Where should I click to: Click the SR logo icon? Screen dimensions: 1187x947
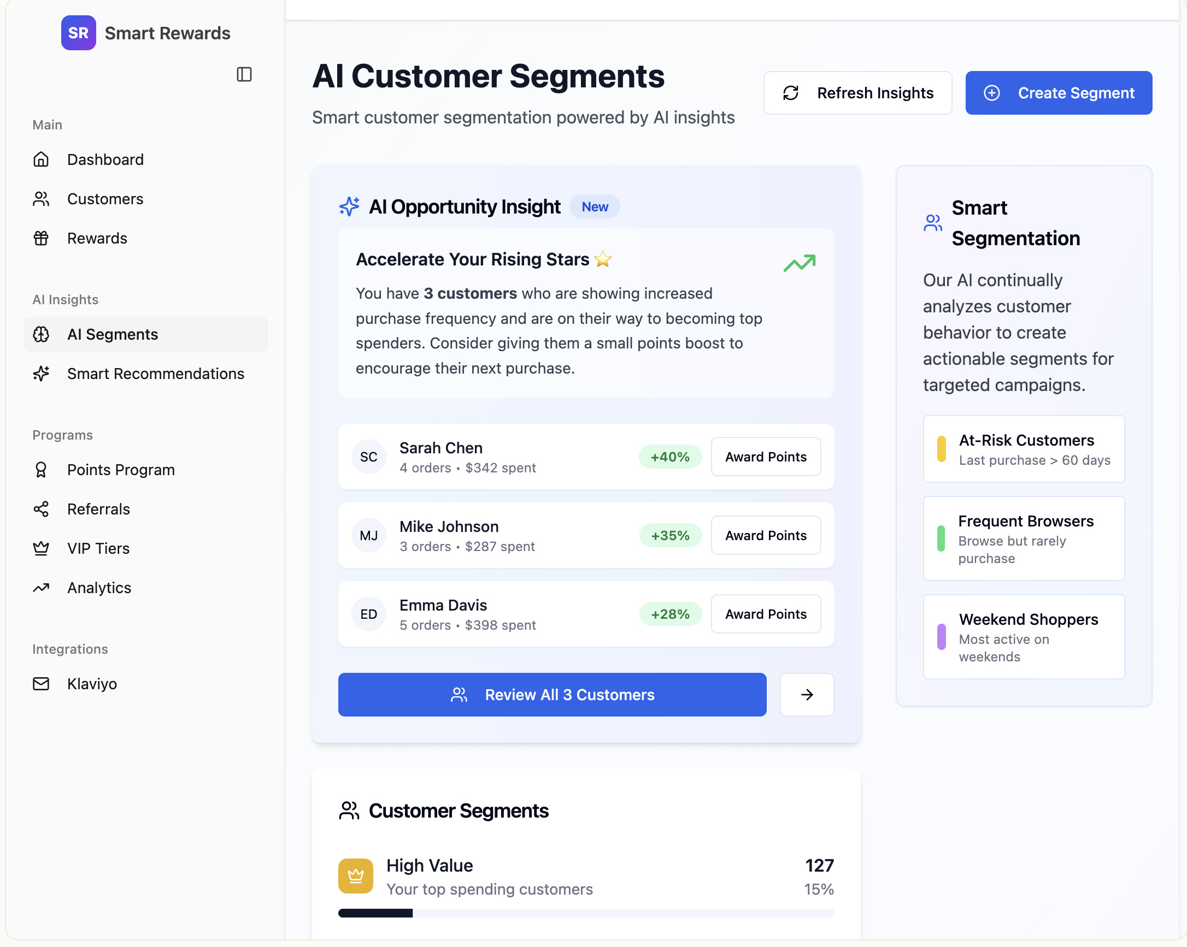[78, 33]
